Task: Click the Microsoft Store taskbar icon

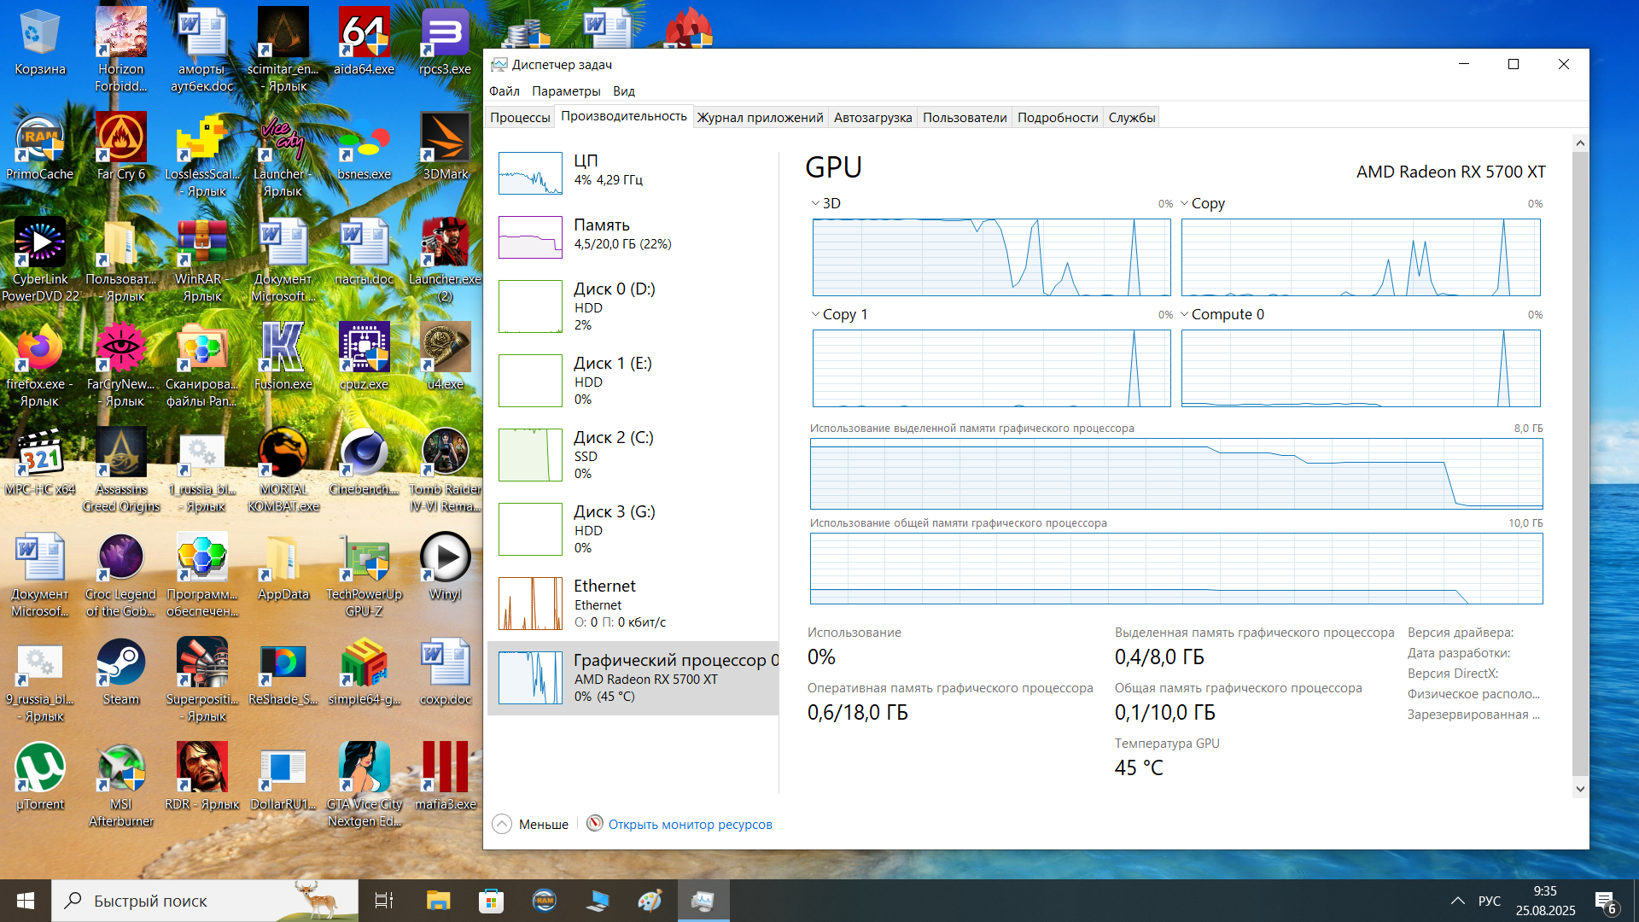Action: point(491,901)
